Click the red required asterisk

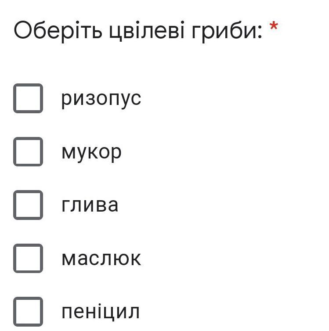click(x=274, y=27)
